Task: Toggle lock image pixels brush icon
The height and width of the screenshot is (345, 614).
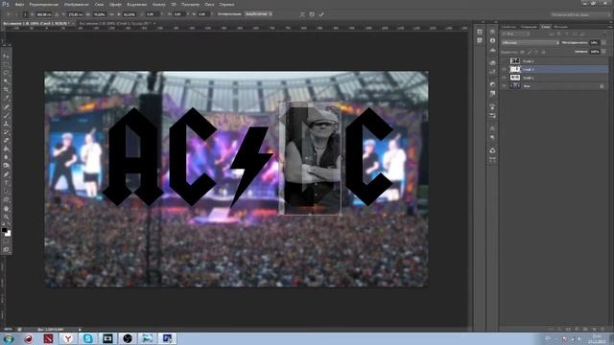Action: [x=530, y=52]
